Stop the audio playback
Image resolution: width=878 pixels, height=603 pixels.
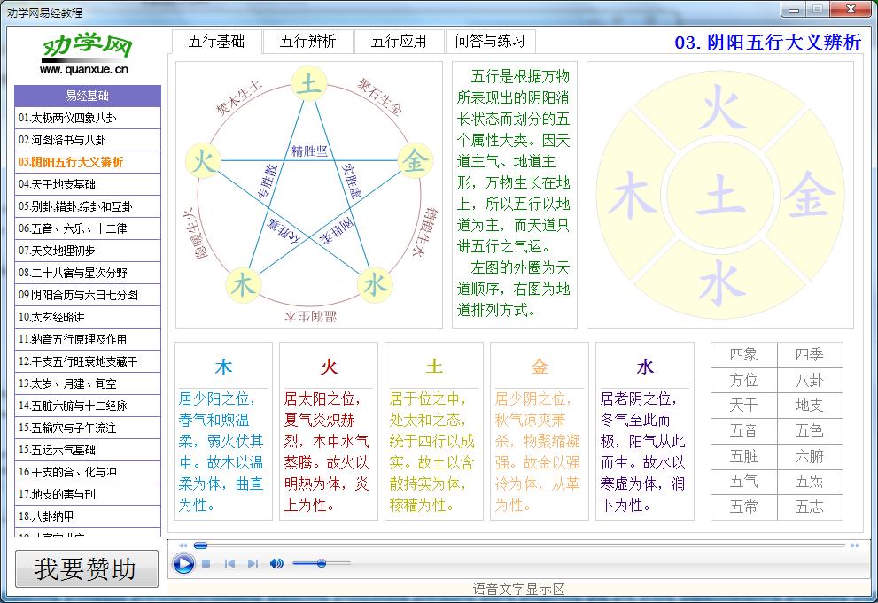pos(206,562)
